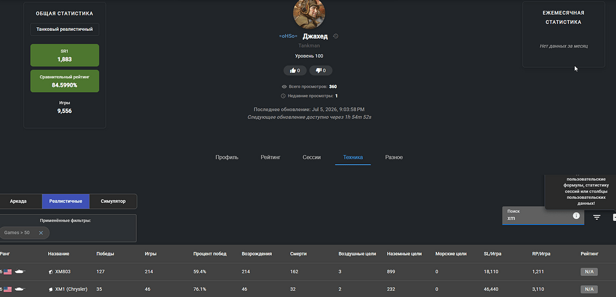
Task: Sort by Смерти column
Action: (298, 254)
